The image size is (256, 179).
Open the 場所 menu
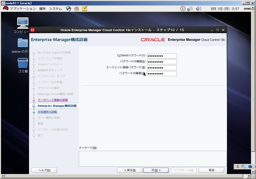point(42,9)
